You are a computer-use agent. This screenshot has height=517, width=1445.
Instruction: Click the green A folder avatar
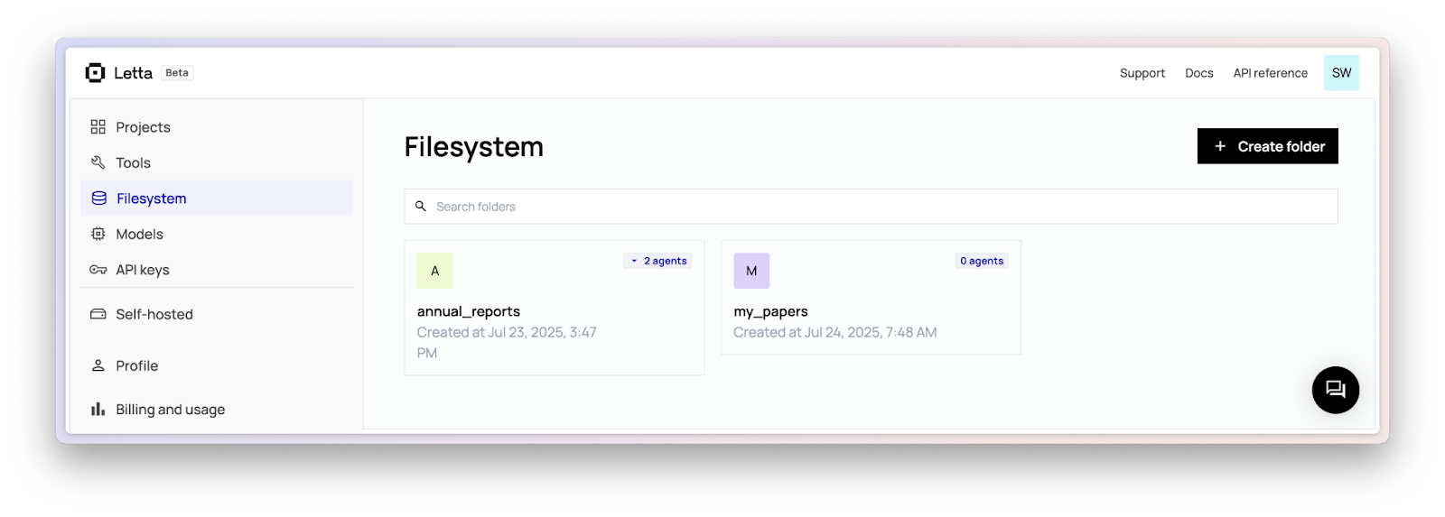[434, 271]
